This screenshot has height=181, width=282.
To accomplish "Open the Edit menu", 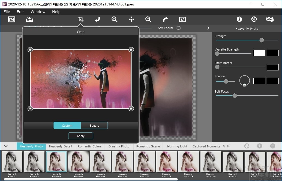I will (20, 12).
